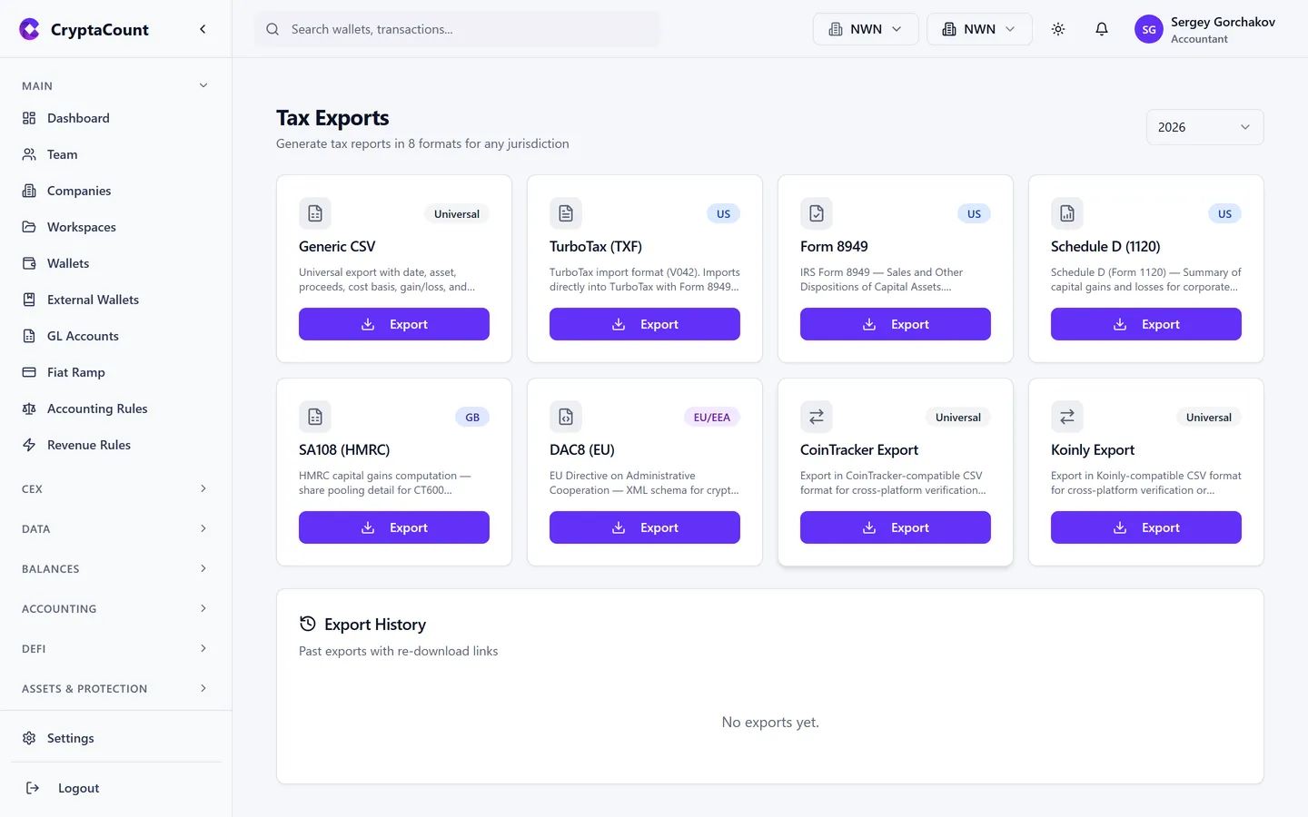Collapse the MAIN sidebar section
This screenshot has width=1308, height=817.
[115, 85]
